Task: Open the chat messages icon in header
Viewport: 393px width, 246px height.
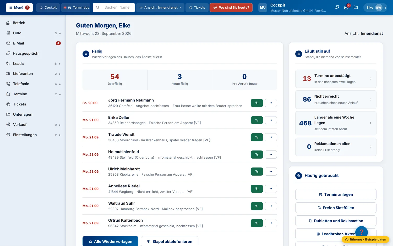Action: tap(337, 8)
